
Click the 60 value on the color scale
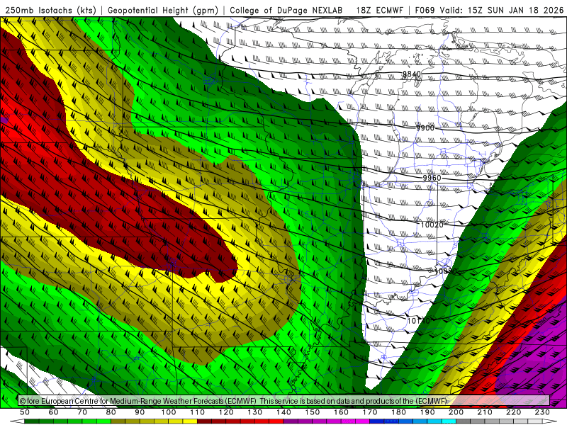[x=54, y=412]
